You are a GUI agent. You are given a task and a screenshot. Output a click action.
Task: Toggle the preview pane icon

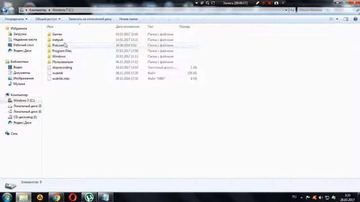tap(346, 19)
